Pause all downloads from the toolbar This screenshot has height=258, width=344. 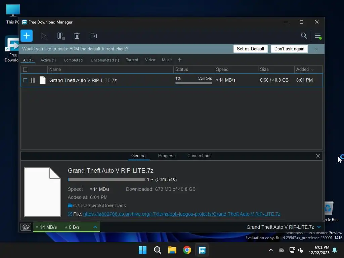click(61, 36)
